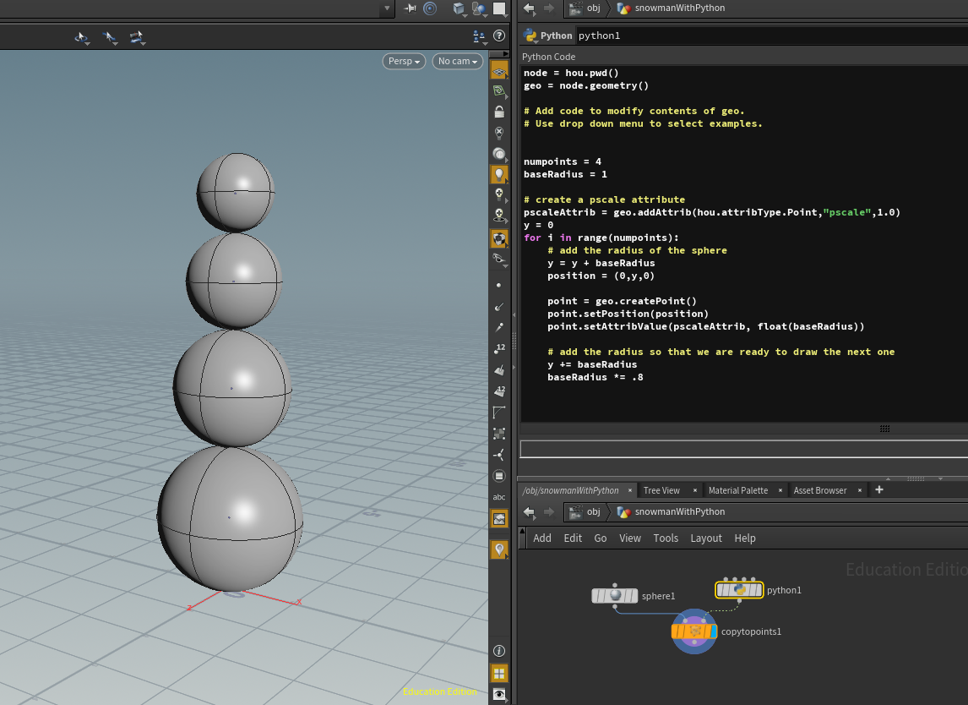Image resolution: width=968 pixels, height=705 pixels.
Task: Select the sphere1 node icon
Action: point(615,596)
